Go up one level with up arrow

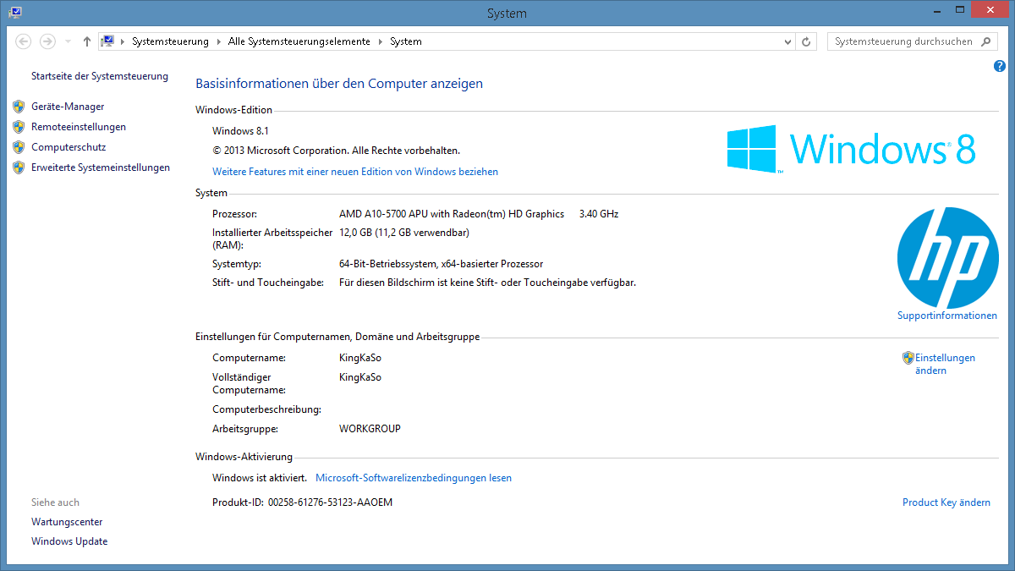(x=87, y=41)
